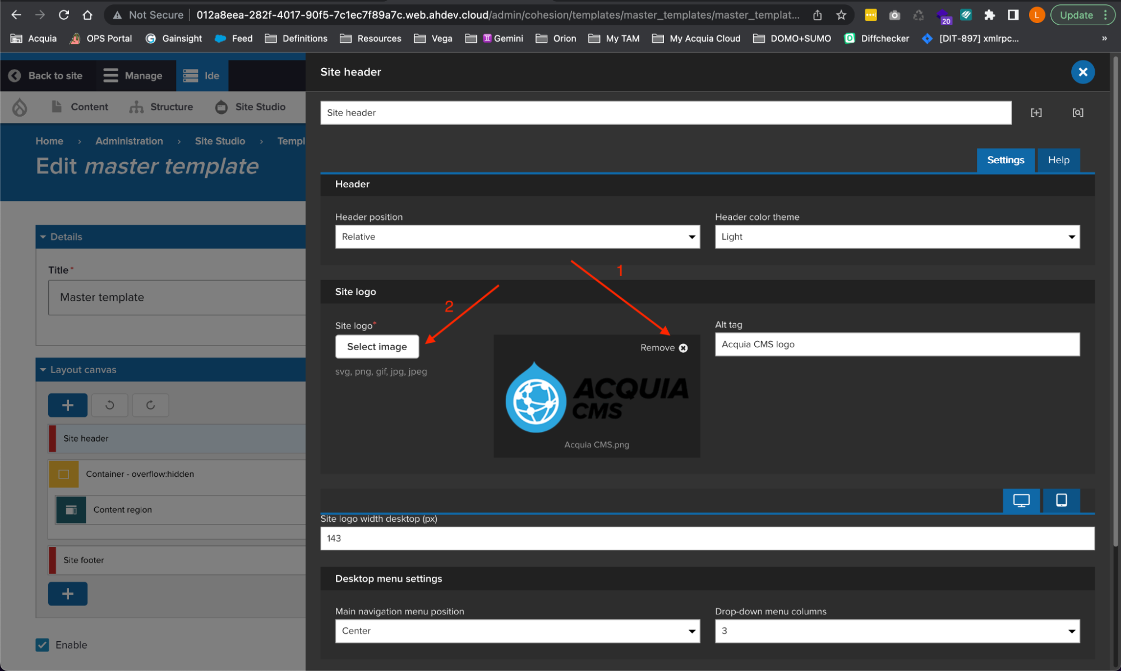Click Back to site button top left
This screenshot has width=1121, height=671.
(x=45, y=75)
